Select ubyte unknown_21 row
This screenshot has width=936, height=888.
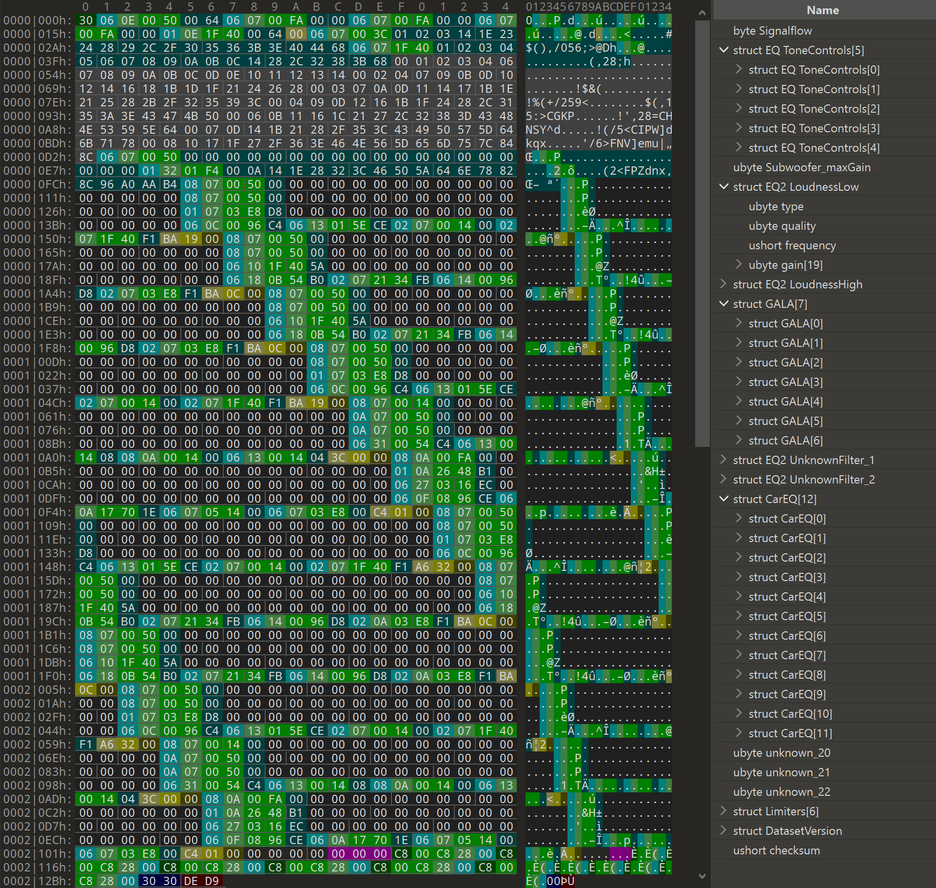coord(781,772)
